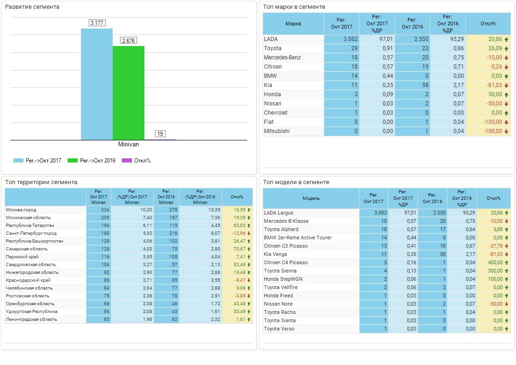The image size is (516, 365).
Task: Click the blue Рег.->Окт 2017 legend swatch
Action: click(18, 161)
